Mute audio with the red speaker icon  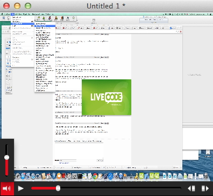pyautogui.click(x=7, y=188)
